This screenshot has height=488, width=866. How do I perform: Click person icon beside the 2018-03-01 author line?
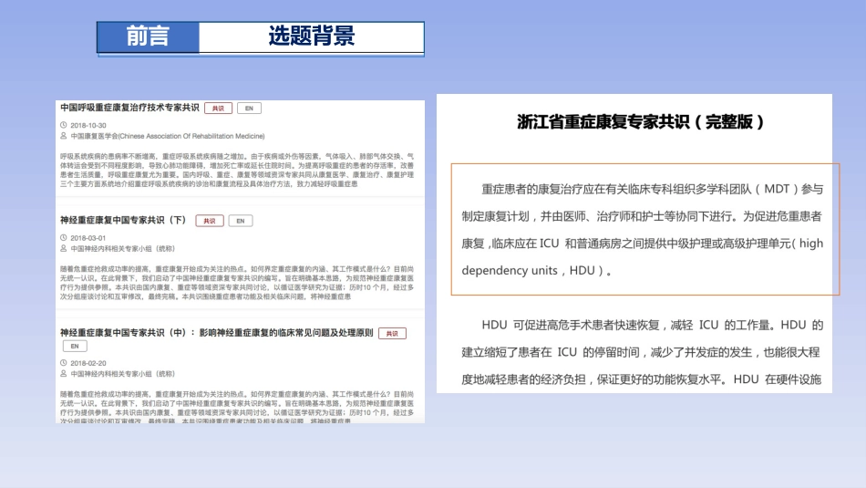point(64,249)
